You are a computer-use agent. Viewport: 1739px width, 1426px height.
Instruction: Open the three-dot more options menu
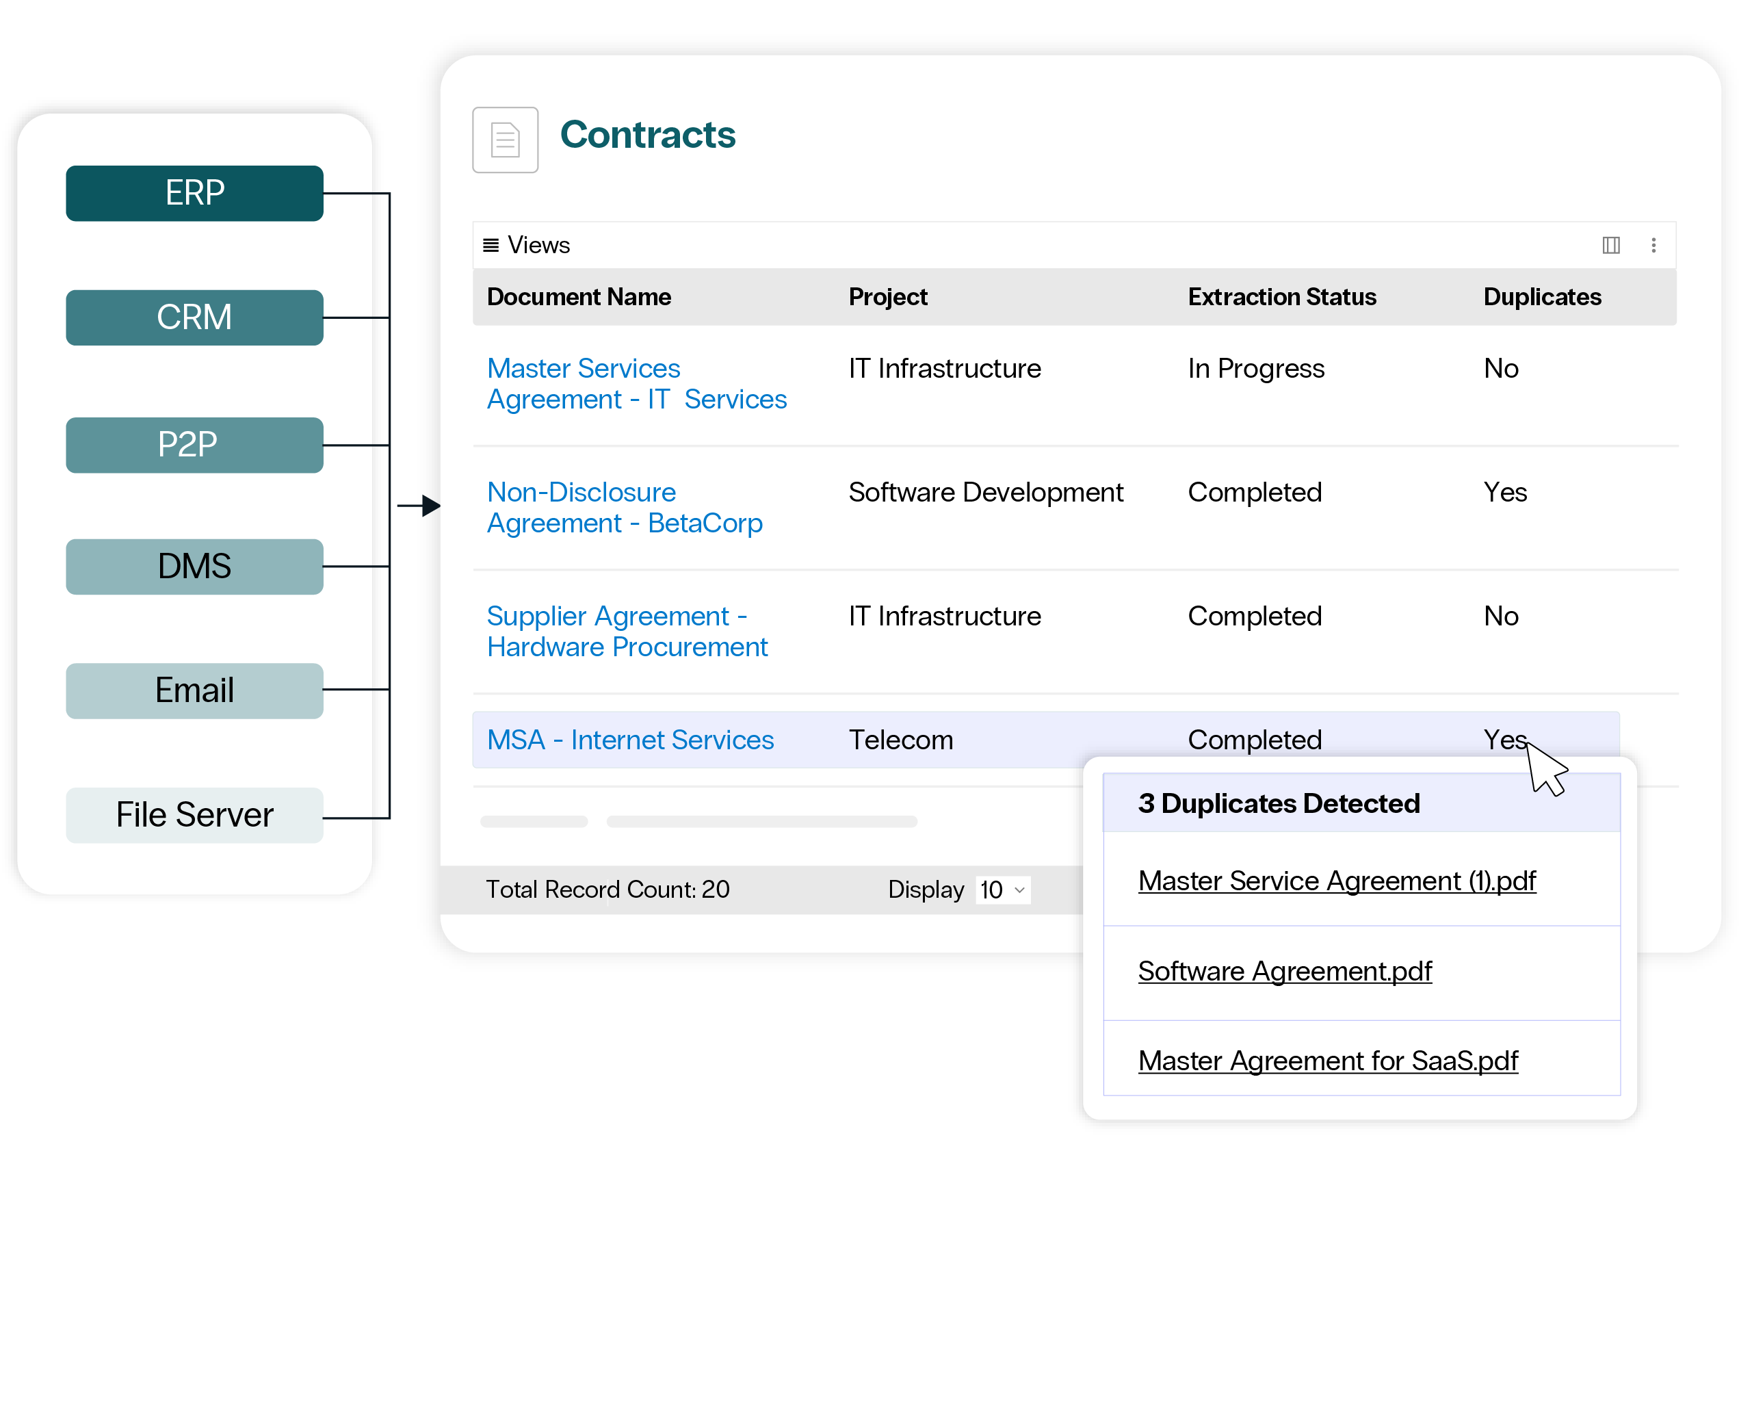coord(1653,245)
